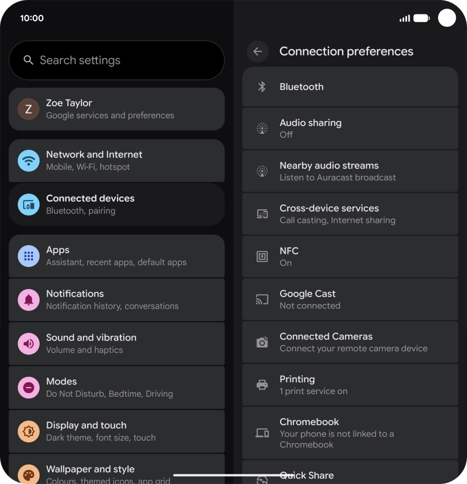Tap the Search settings field
The height and width of the screenshot is (484, 467).
[x=117, y=61]
